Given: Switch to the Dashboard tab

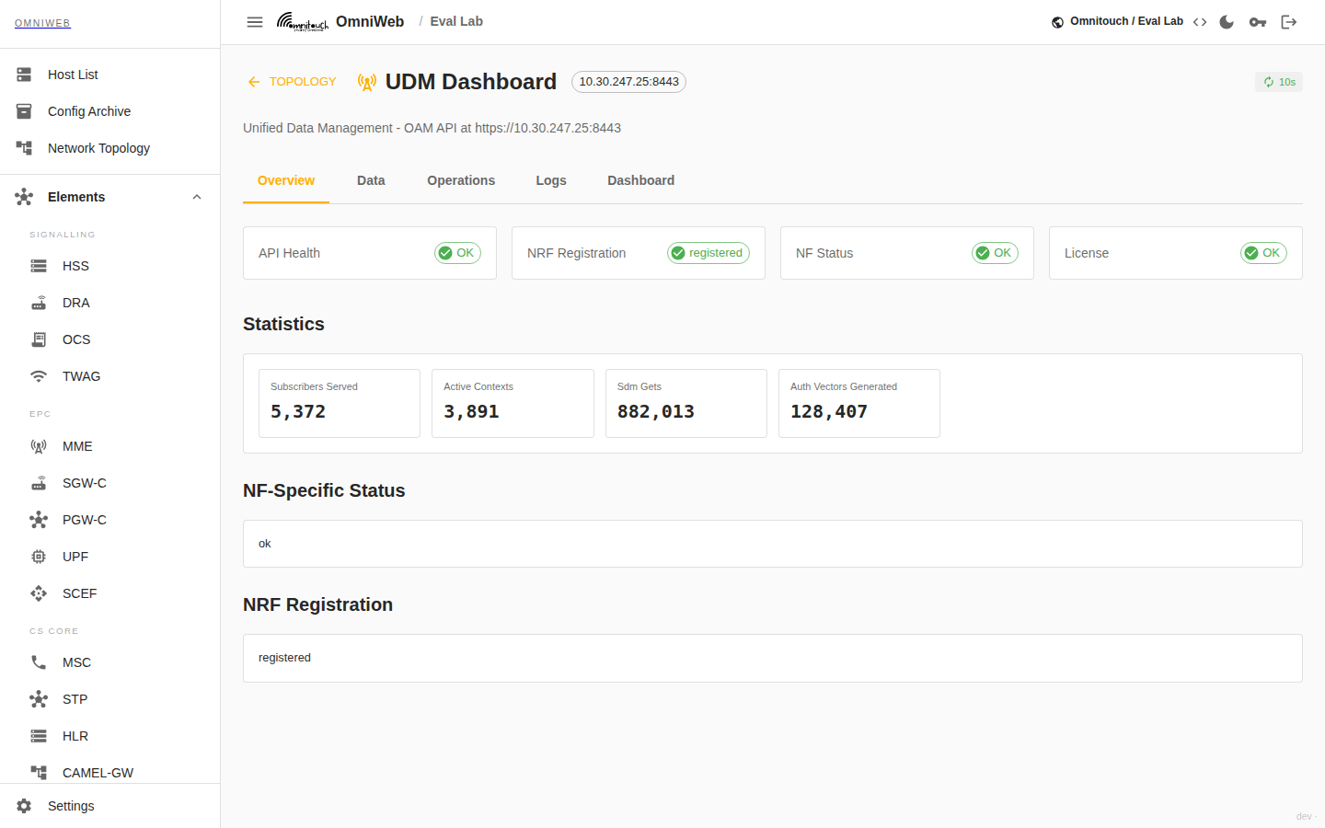Looking at the screenshot, I should coord(640,180).
